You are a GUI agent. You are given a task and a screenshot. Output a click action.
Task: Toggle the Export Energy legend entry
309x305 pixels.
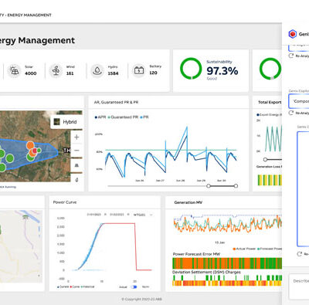(270, 114)
